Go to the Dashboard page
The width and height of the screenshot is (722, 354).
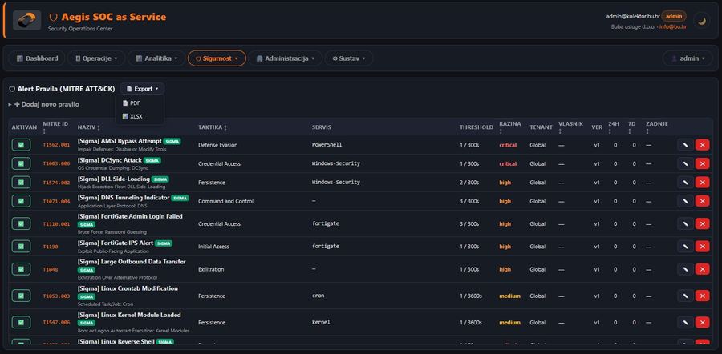point(36,58)
